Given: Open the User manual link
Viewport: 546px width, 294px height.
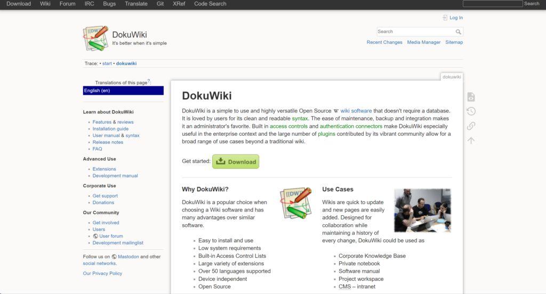Looking at the screenshot, I should pyautogui.click(x=106, y=135).
